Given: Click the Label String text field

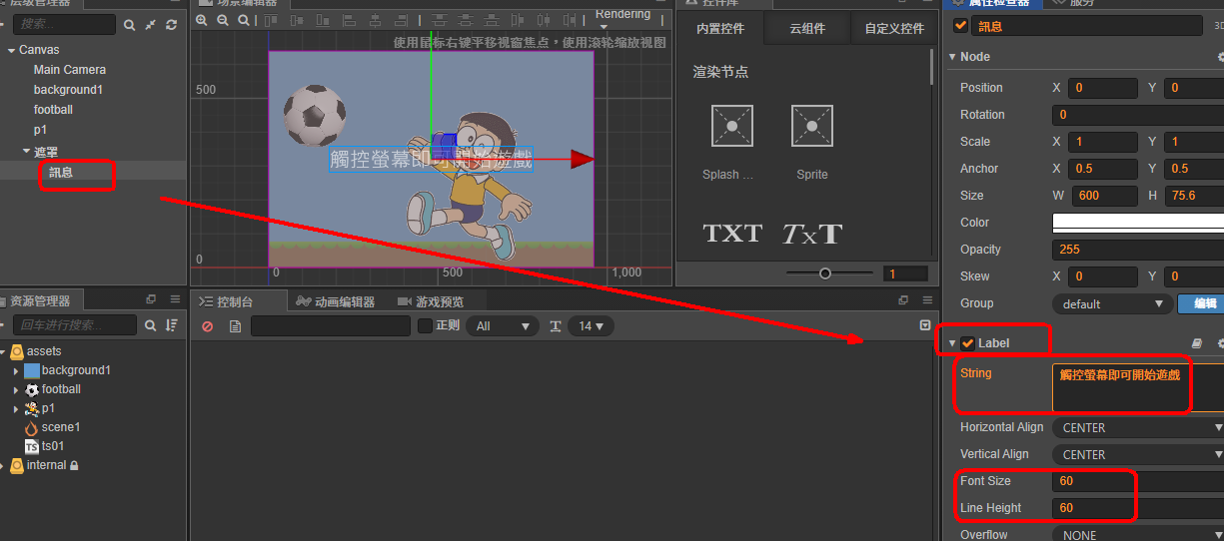Looking at the screenshot, I should [x=1138, y=387].
